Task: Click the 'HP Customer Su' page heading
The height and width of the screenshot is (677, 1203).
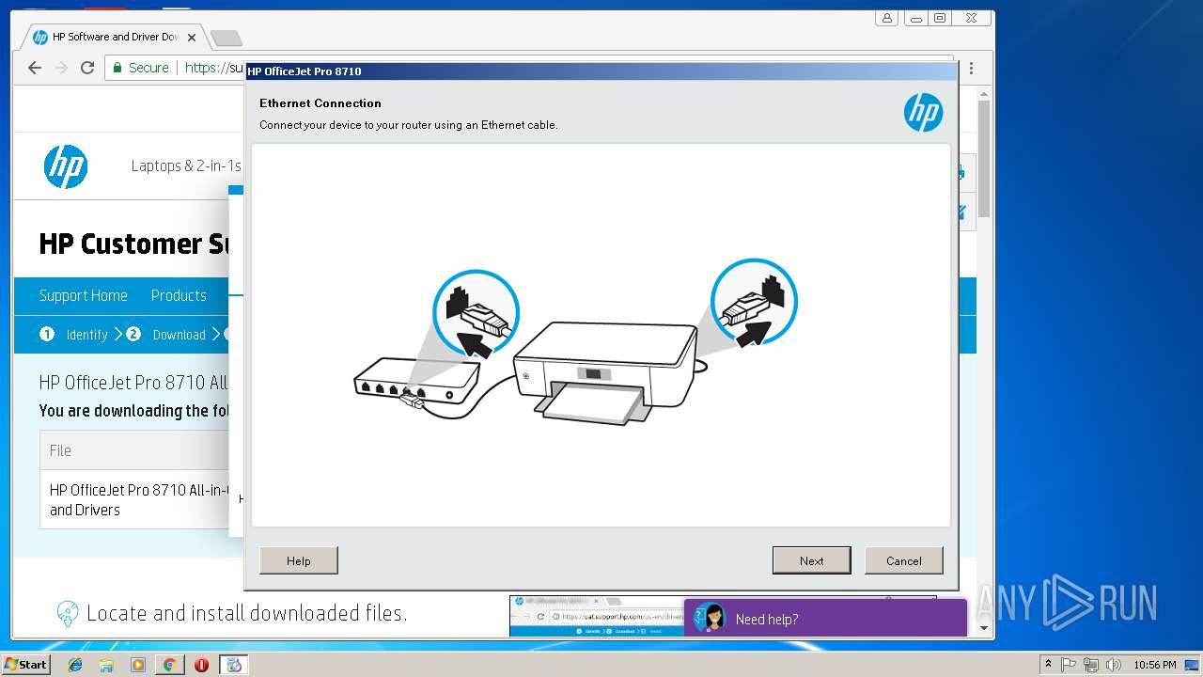Action: pos(134,244)
